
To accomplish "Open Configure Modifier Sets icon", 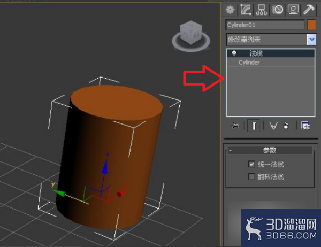I will [x=305, y=126].
